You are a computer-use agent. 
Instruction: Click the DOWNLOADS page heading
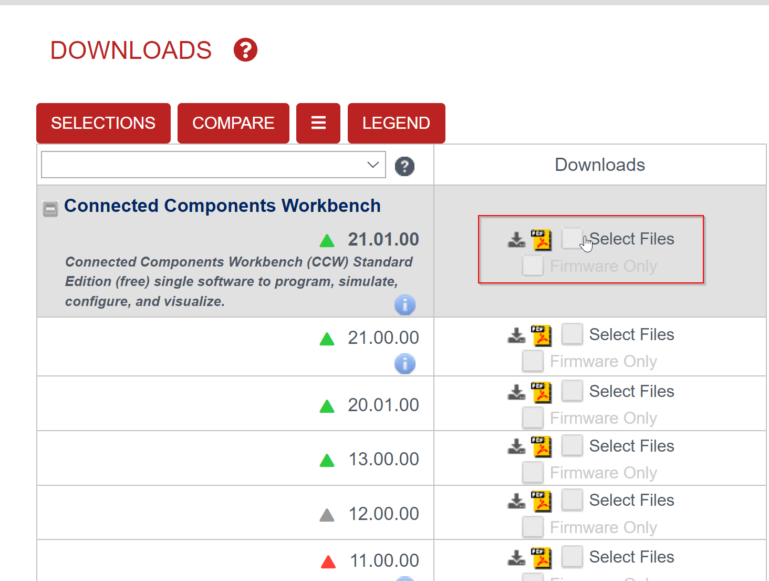[131, 50]
